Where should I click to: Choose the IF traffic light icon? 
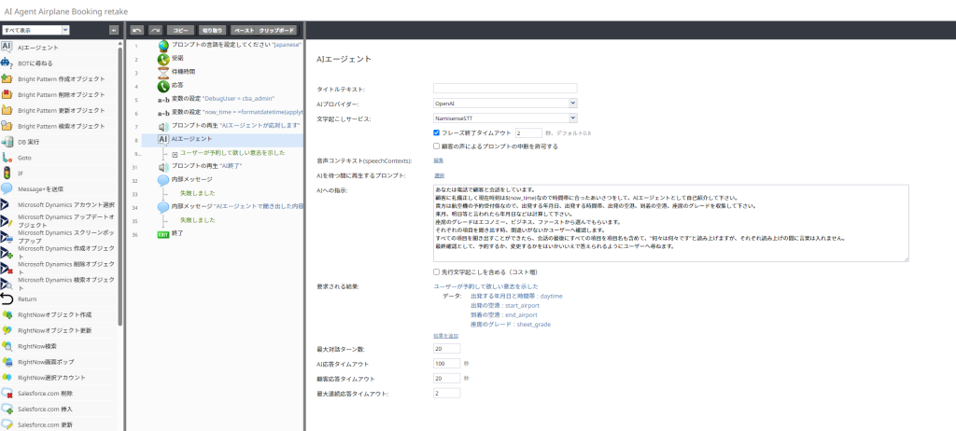point(7,174)
